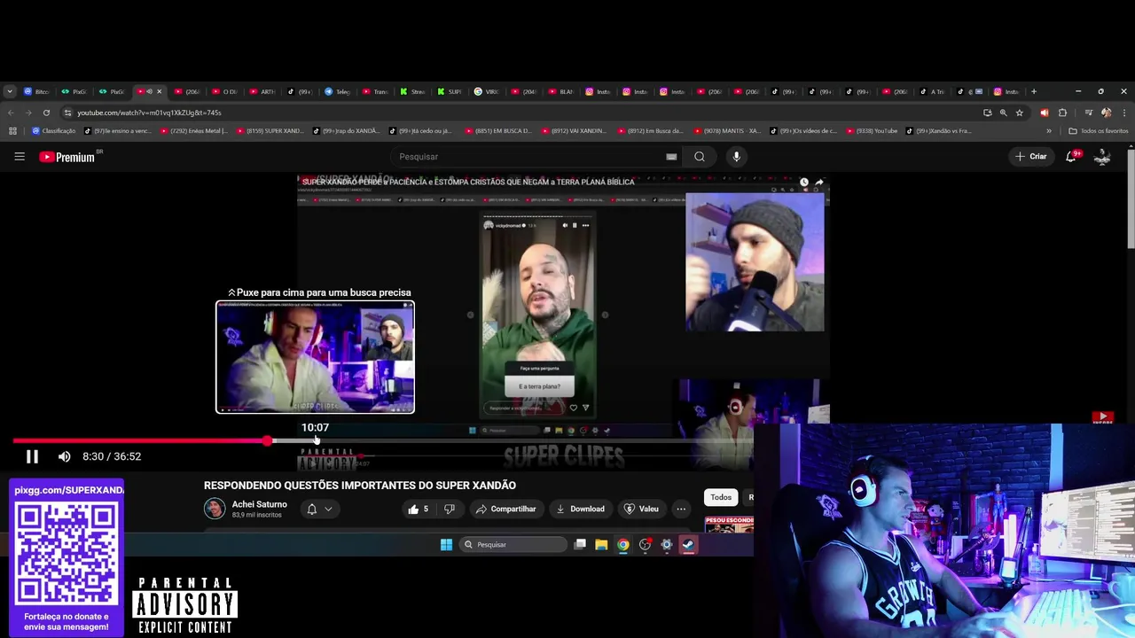Viewport: 1135px width, 638px height.
Task: Open the Xandão vs Fra bookmark
Action: pyautogui.click(x=939, y=131)
